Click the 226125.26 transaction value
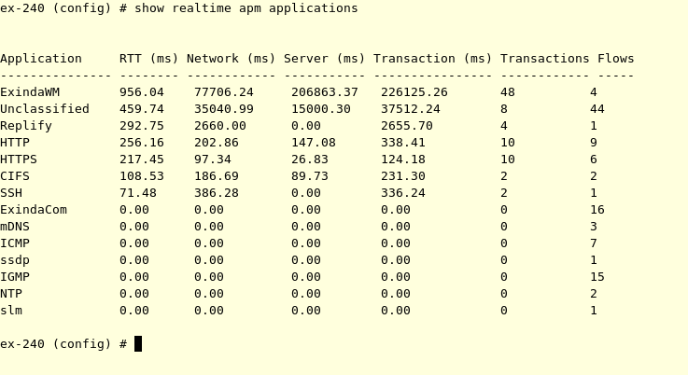 pos(414,92)
